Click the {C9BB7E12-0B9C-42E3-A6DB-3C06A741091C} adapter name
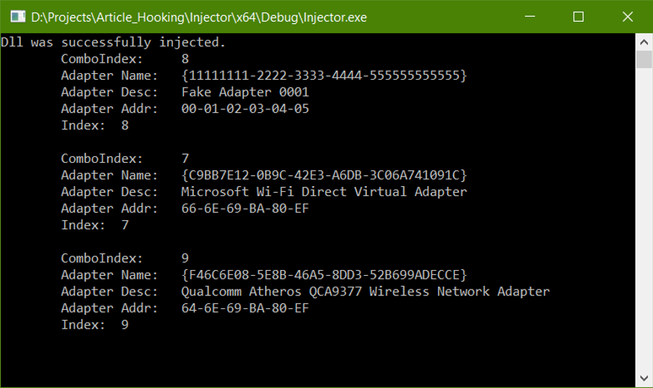This screenshot has height=388, width=653. click(x=324, y=175)
